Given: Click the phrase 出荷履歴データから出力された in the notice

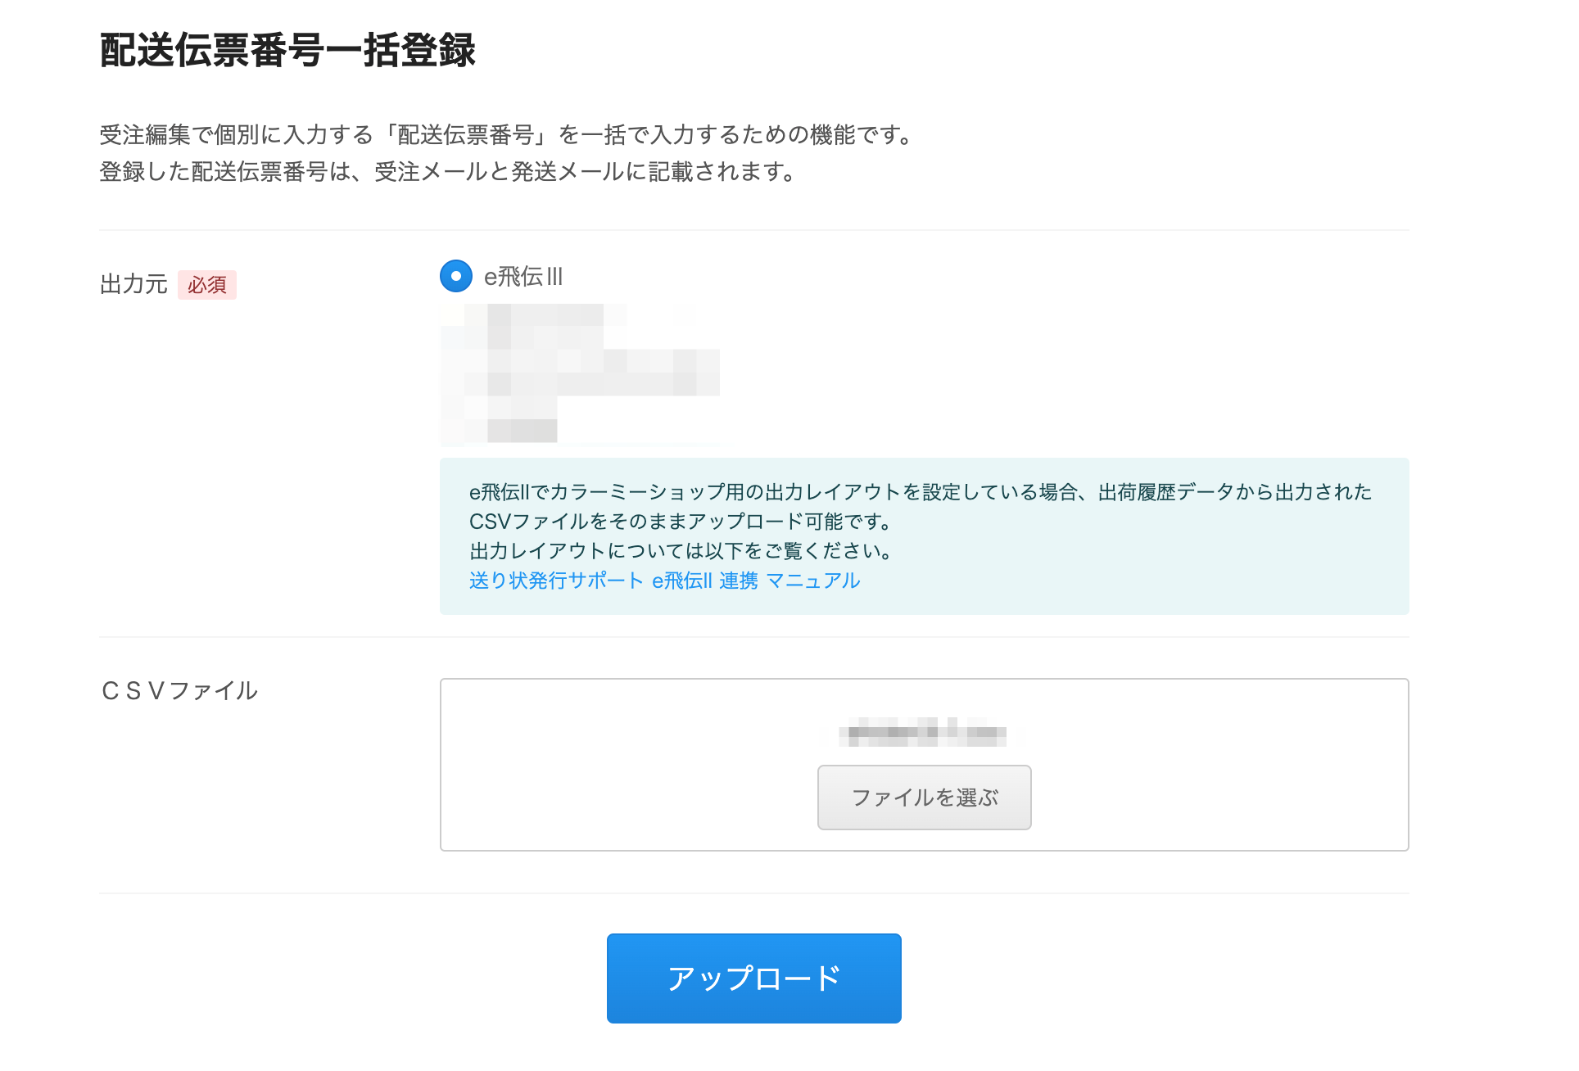Looking at the screenshot, I should pos(1234,492).
